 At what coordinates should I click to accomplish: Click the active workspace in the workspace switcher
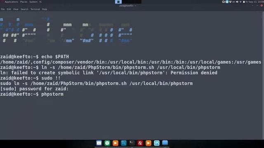coord(118,2)
